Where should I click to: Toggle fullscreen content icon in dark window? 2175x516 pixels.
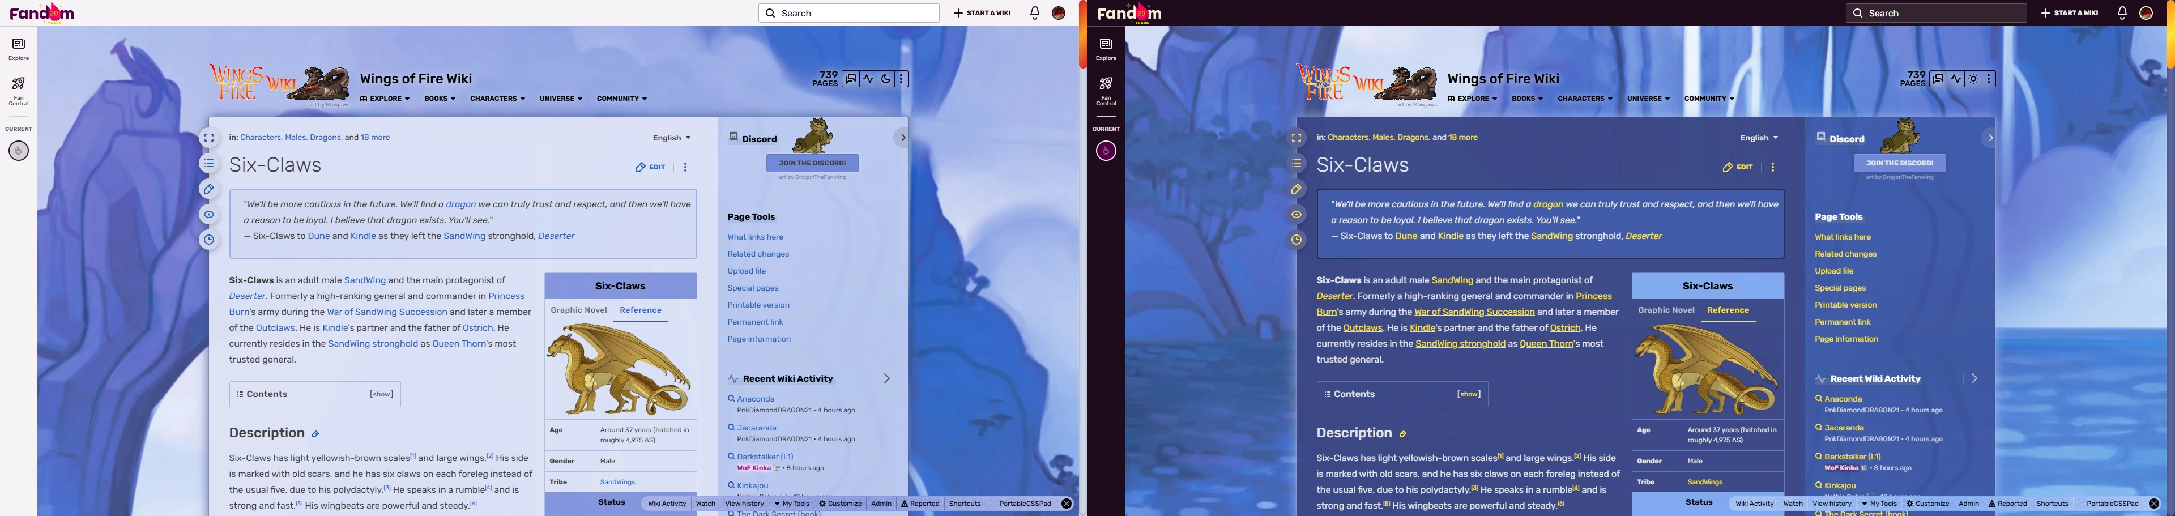coord(1296,139)
